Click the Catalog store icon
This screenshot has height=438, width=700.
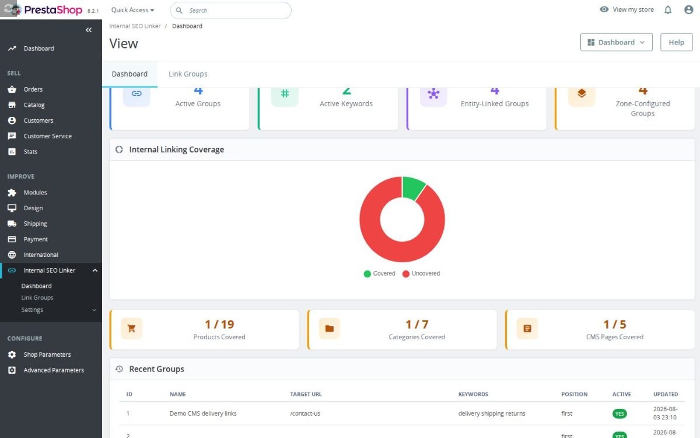point(12,105)
